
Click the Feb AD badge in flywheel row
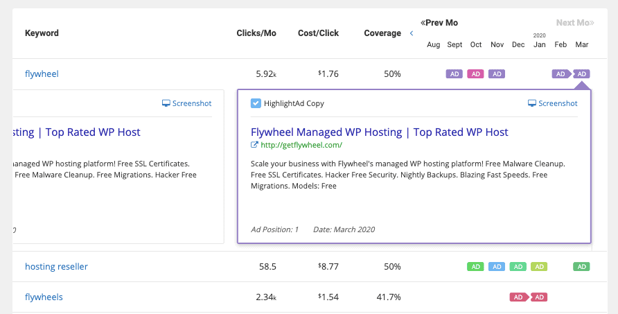pyautogui.click(x=560, y=73)
